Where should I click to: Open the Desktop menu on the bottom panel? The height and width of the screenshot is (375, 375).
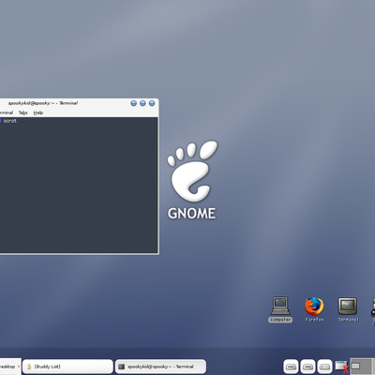(9, 367)
